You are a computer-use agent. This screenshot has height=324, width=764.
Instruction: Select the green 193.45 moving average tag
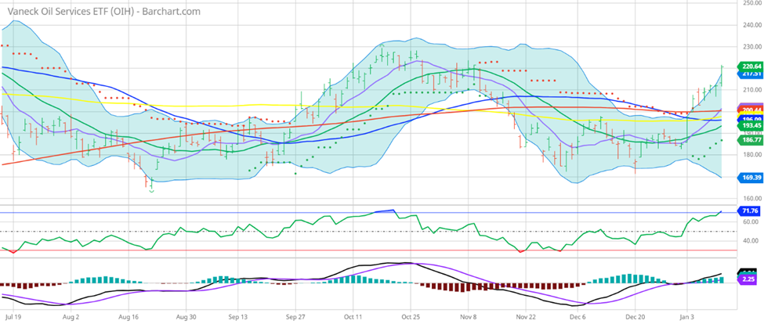pos(751,125)
